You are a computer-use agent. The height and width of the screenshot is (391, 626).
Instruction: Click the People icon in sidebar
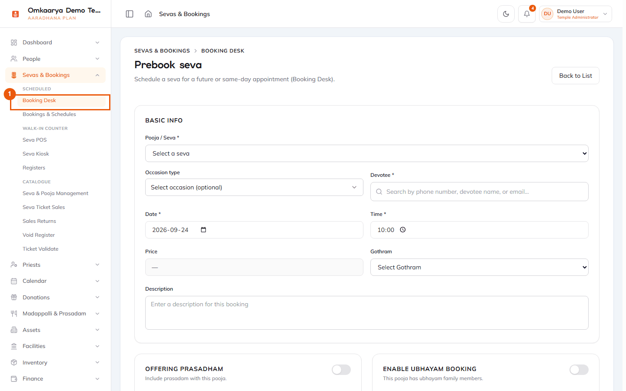(14, 59)
